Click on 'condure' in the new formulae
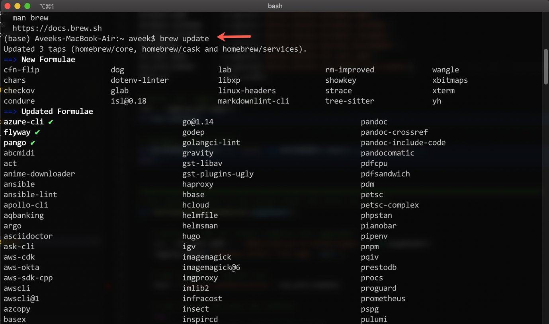The image size is (549, 324). tap(19, 101)
